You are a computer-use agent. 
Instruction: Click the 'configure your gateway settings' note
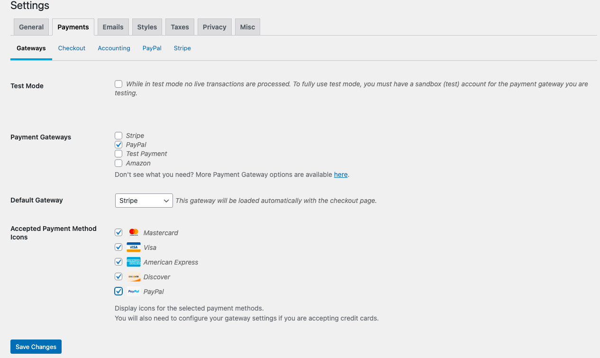click(246, 318)
